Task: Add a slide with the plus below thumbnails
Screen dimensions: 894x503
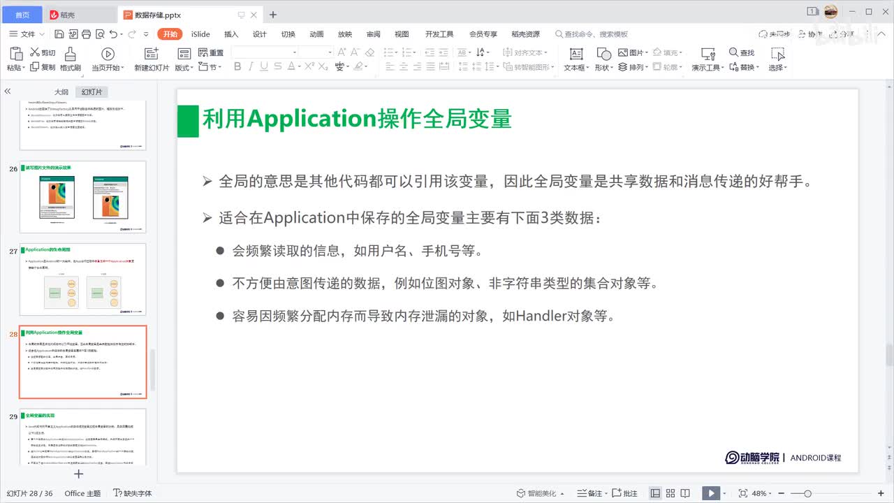Action: pyautogui.click(x=79, y=474)
